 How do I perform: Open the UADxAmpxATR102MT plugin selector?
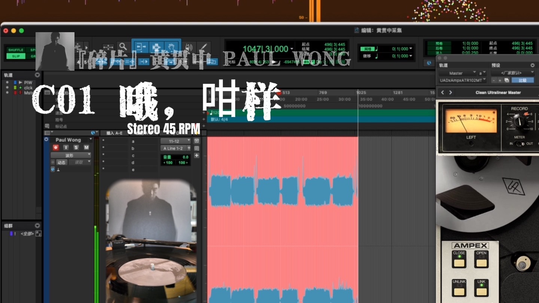(x=463, y=80)
